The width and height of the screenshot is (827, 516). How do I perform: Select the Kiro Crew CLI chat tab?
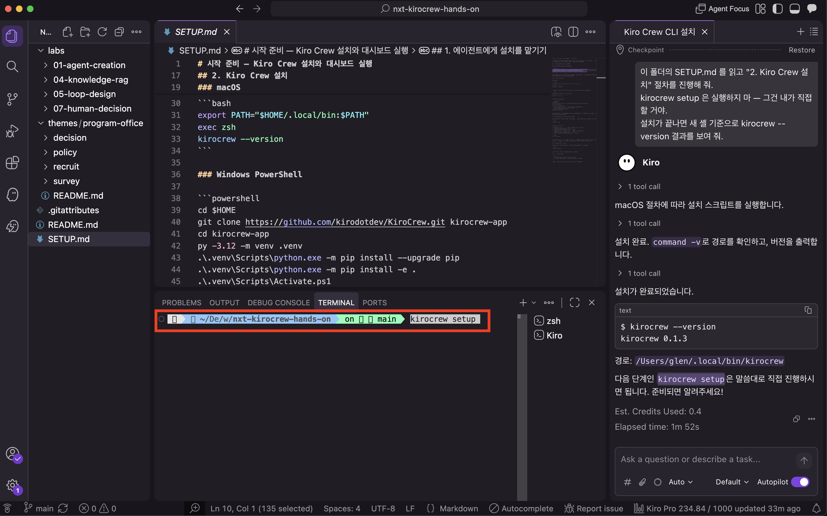coord(662,32)
